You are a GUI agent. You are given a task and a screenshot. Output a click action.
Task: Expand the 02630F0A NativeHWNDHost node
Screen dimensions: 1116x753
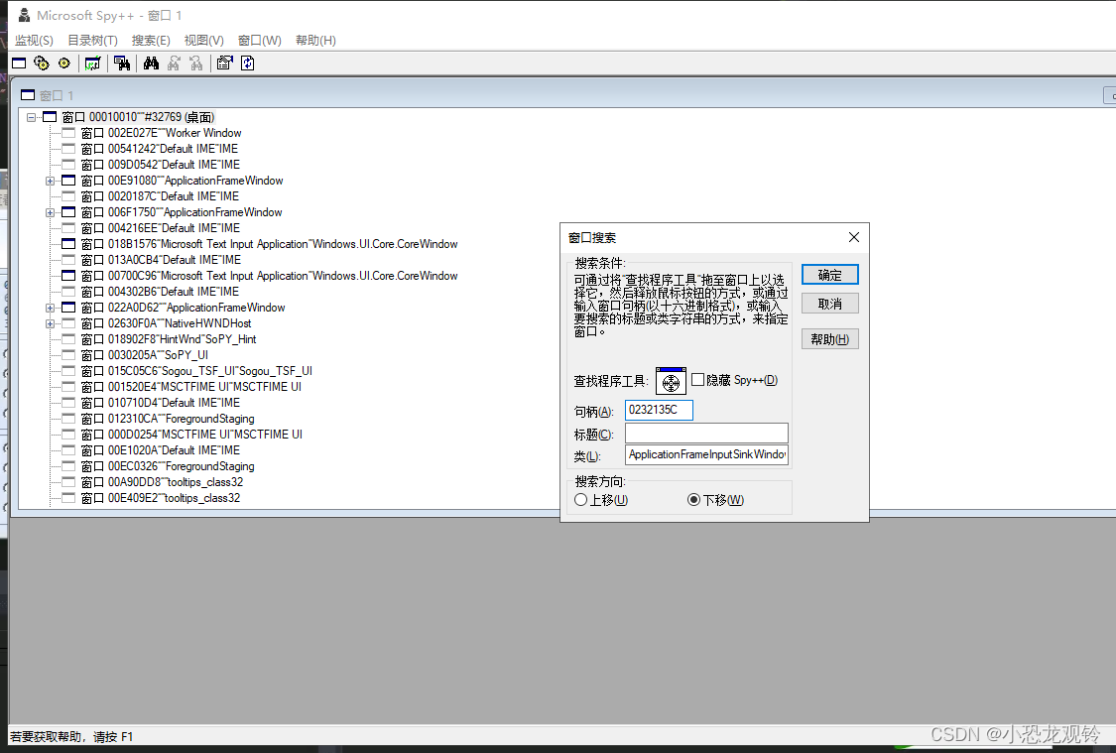tap(50, 323)
